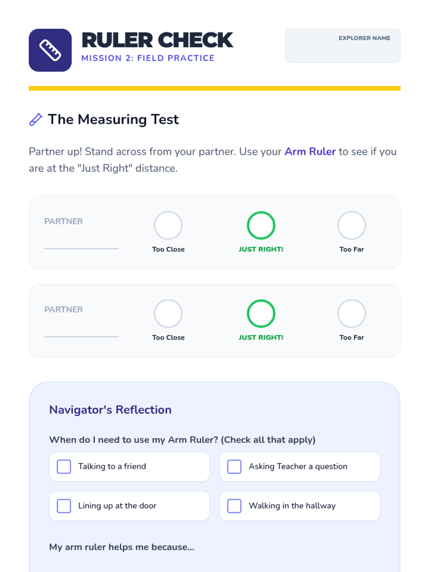Screen dimensions: 429x572
Task: Check the Talking to a friend box
Action: tap(64, 467)
